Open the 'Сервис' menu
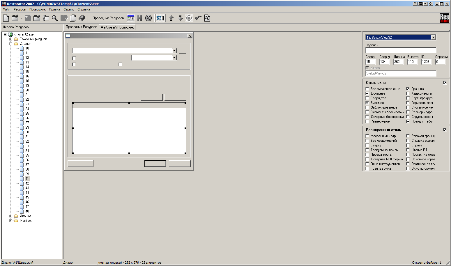This screenshot has height=266, width=451. [x=69, y=9]
